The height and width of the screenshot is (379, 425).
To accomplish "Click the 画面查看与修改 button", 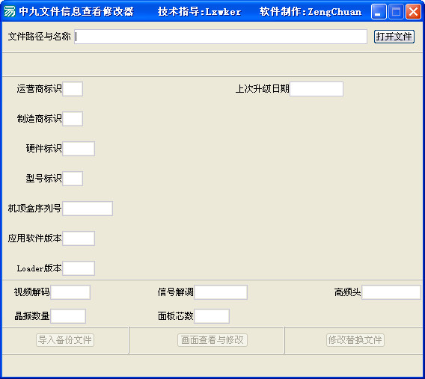I will click(x=212, y=340).
